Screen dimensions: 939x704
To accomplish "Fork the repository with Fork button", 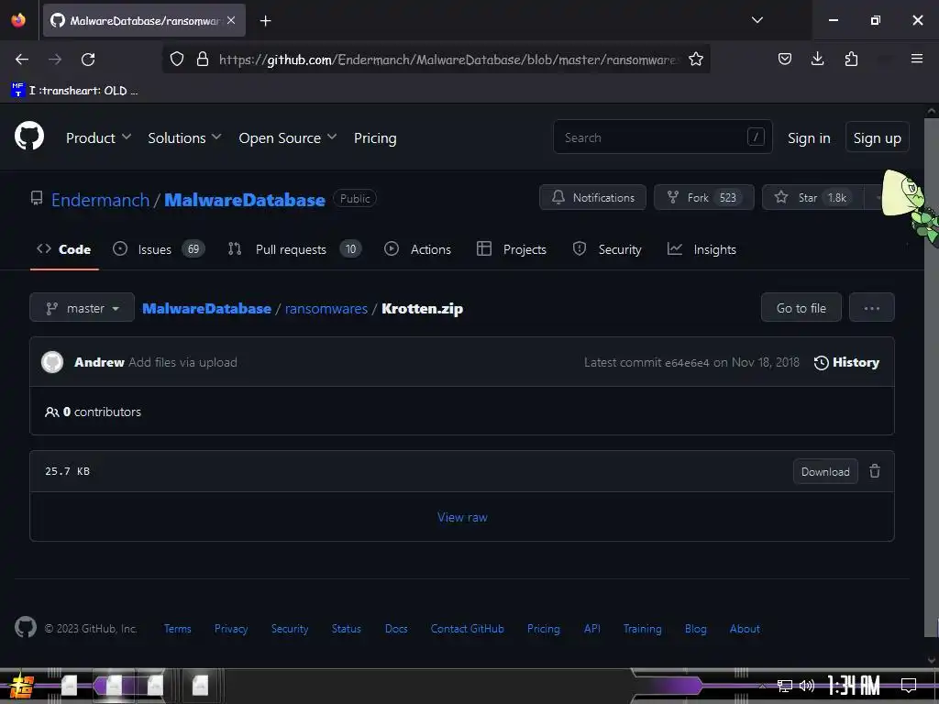I will click(703, 197).
